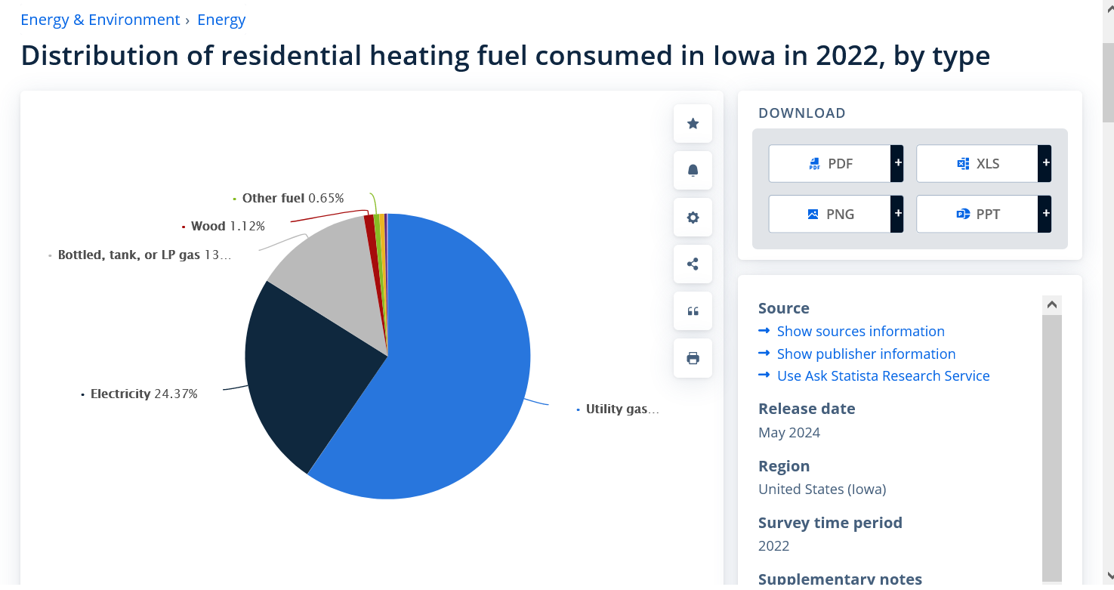Open Energy & Environment breadcrumb

click(x=100, y=20)
